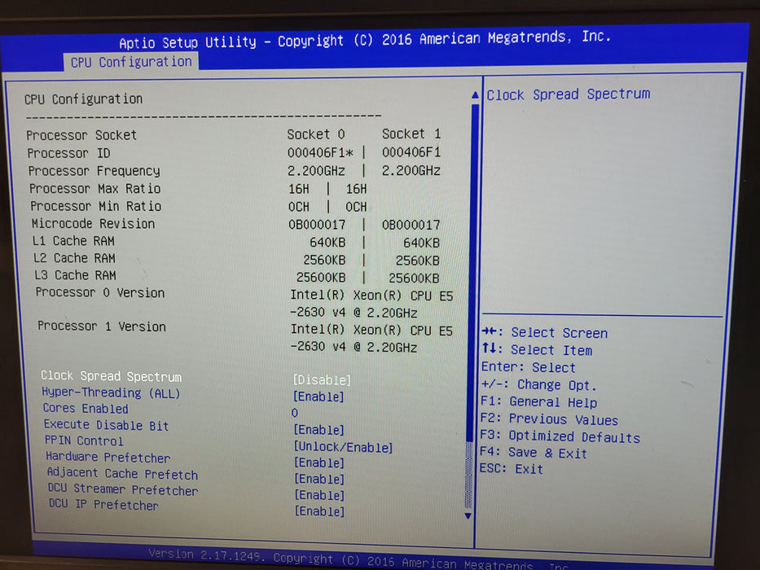Open the DCU IP Prefetcher [Enable] value

click(320, 511)
